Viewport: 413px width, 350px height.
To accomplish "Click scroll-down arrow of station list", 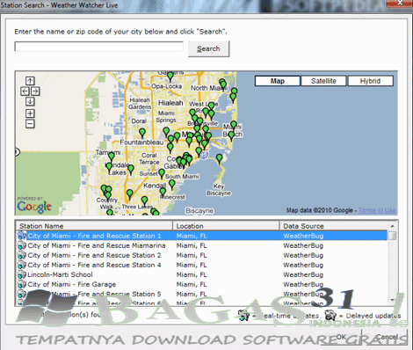I will 392,300.
